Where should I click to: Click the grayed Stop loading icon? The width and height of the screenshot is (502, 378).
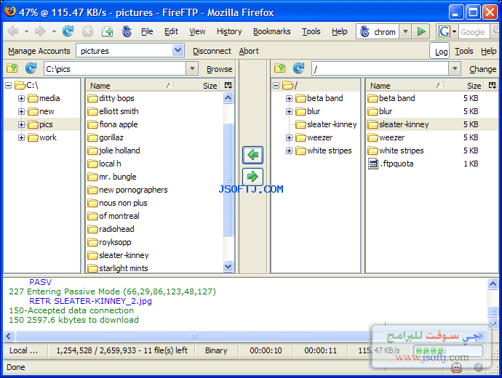tap(87, 31)
